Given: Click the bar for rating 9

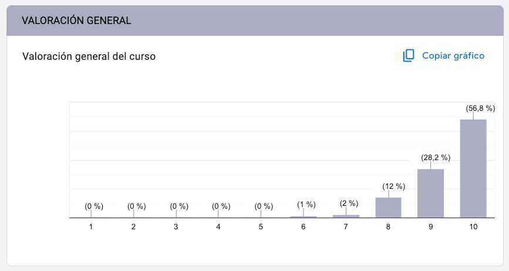Looking at the screenshot, I should [430, 193].
